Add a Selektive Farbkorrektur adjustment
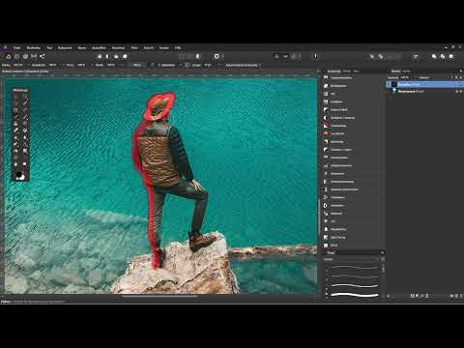The height and width of the screenshot is (348, 464). 353,189
